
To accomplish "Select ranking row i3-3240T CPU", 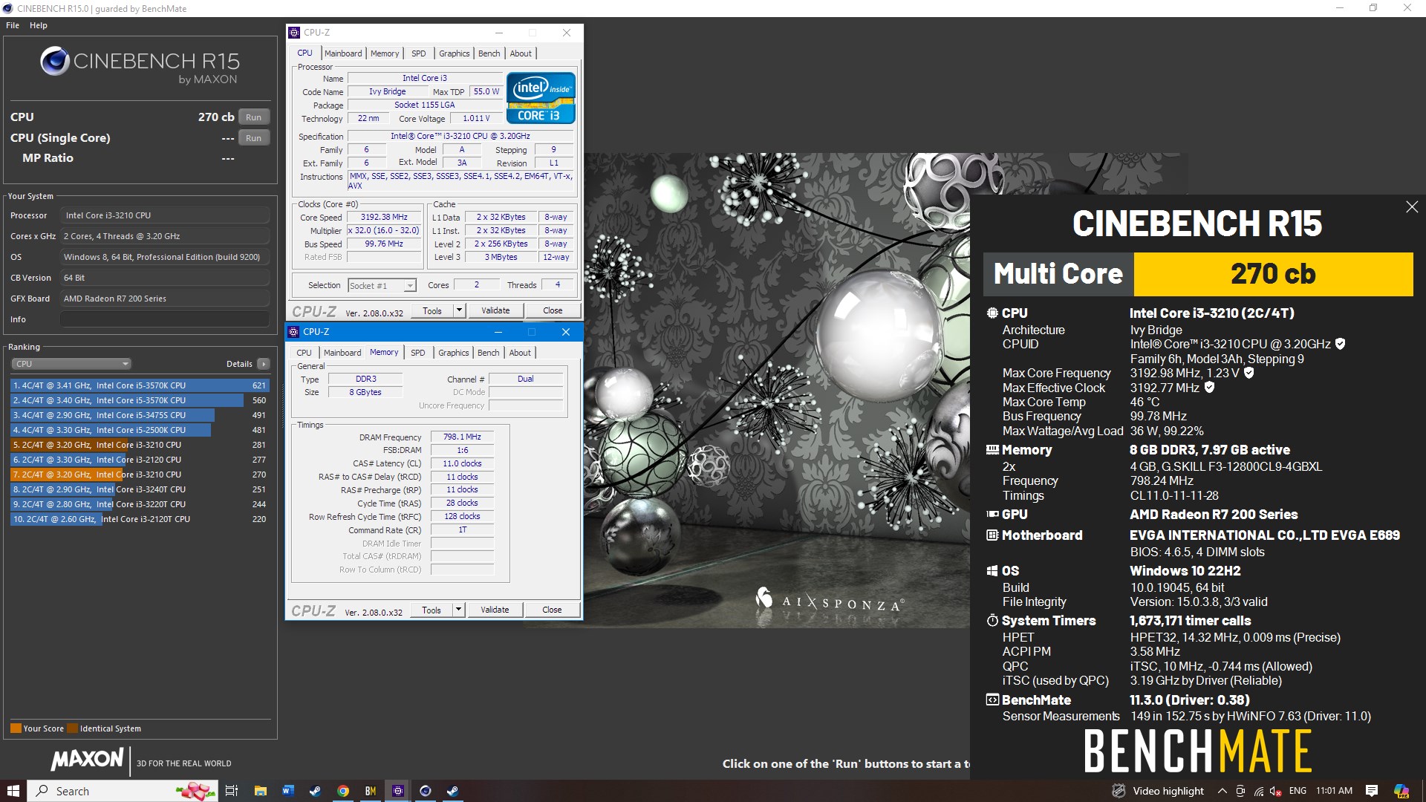I will [140, 489].
